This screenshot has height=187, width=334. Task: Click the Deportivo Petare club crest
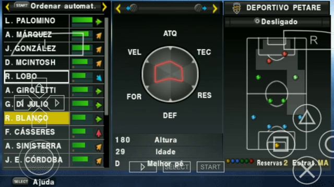click(236, 8)
